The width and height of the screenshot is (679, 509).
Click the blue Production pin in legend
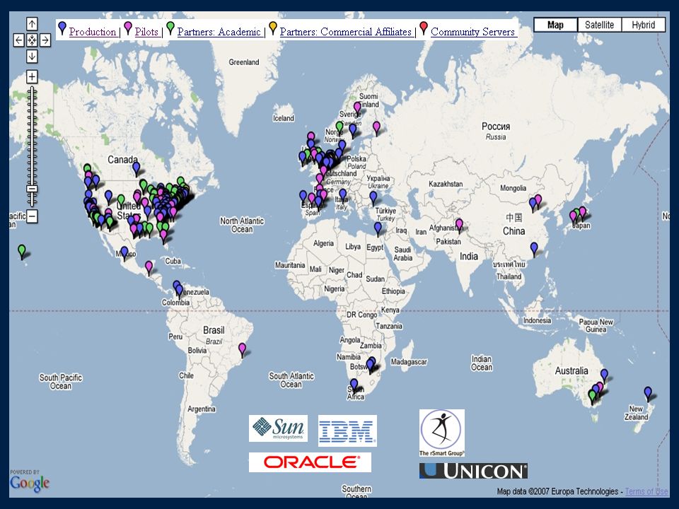coord(62,28)
